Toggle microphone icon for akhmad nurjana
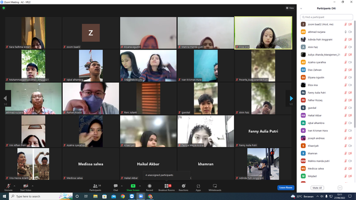This screenshot has width=356, height=200. (345, 32)
